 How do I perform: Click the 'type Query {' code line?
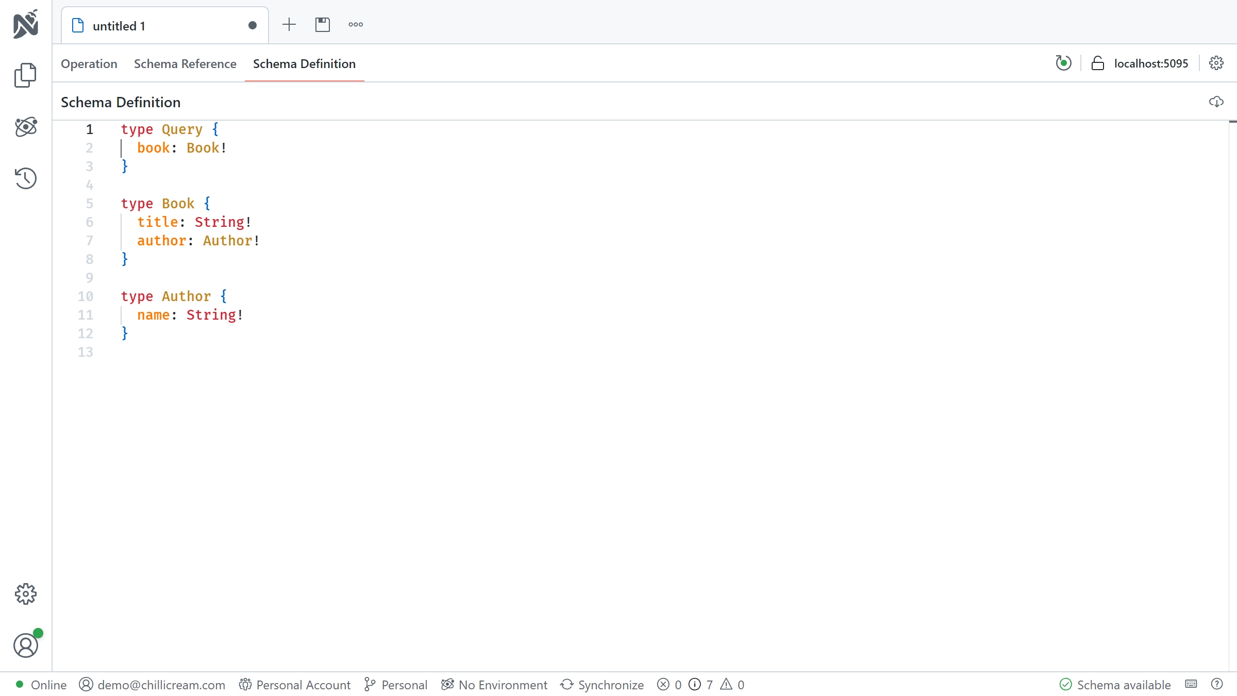pyautogui.click(x=170, y=129)
